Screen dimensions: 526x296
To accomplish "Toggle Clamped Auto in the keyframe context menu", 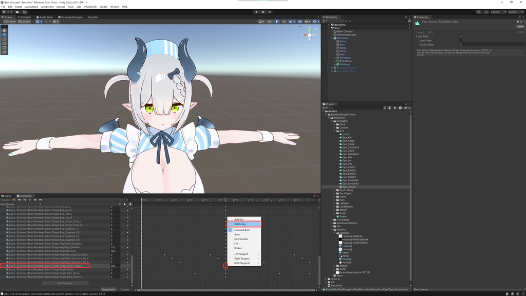I will pos(239,231).
